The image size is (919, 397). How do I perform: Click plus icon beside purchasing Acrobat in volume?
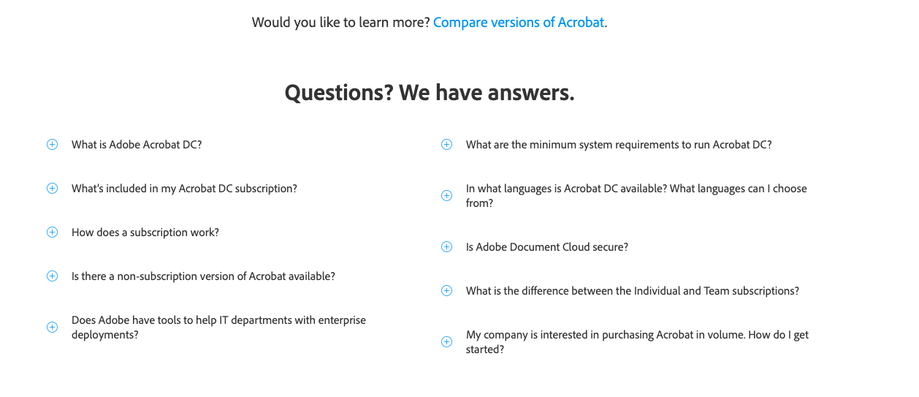click(x=446, y=342)
